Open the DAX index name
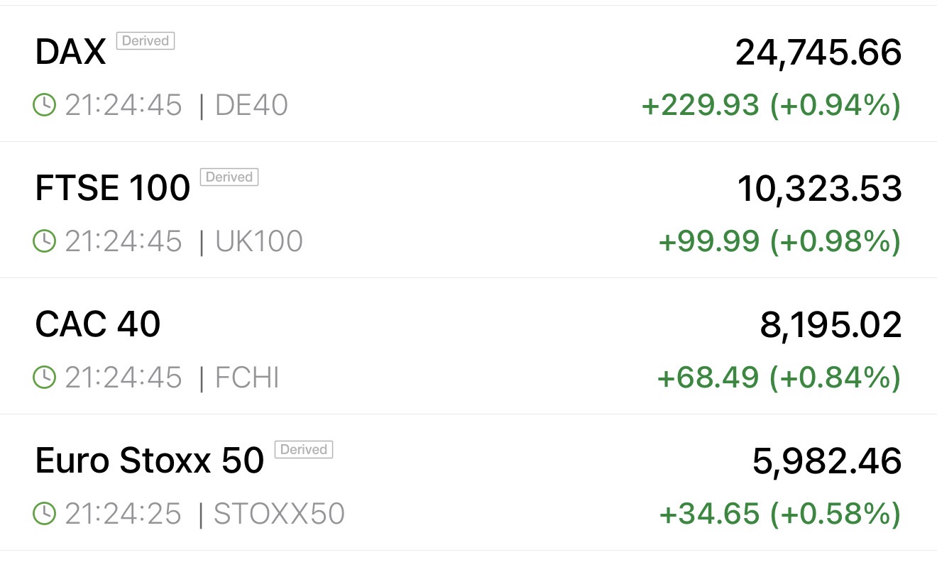 [x=70, y=53]
